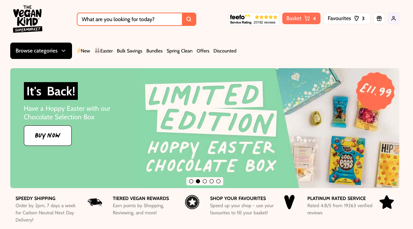The width and height of the screenshot is (413, 229).
Task: Open the user account icon
Action: click(394, 18)
